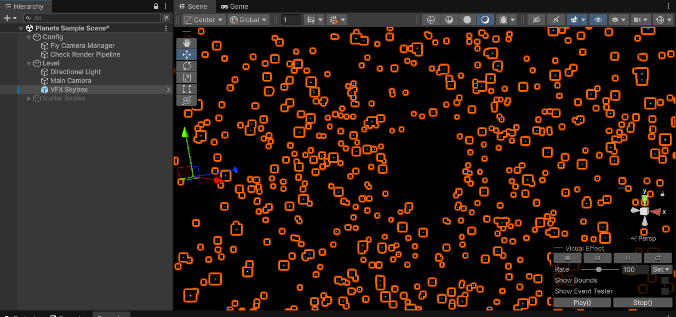Click the Stop() button

[642, 303]
